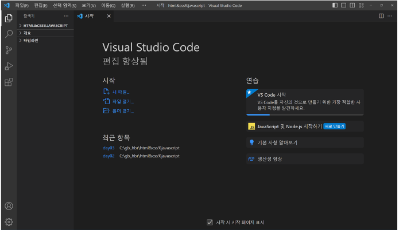This screenshot has width=399, height=230.
Task: Click the 폴더 열기... link
Action: coord(123,111)
